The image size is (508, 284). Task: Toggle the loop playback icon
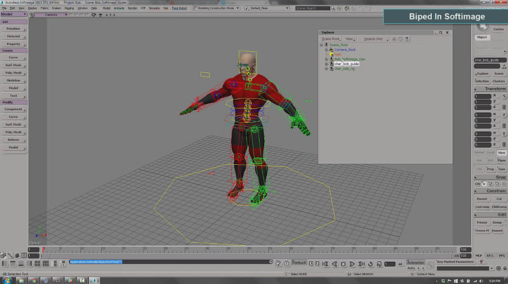[370, 264]
